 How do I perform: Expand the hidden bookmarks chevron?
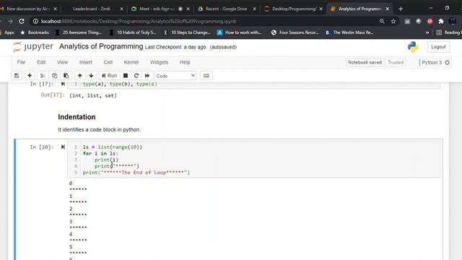(x=427, y=32)
